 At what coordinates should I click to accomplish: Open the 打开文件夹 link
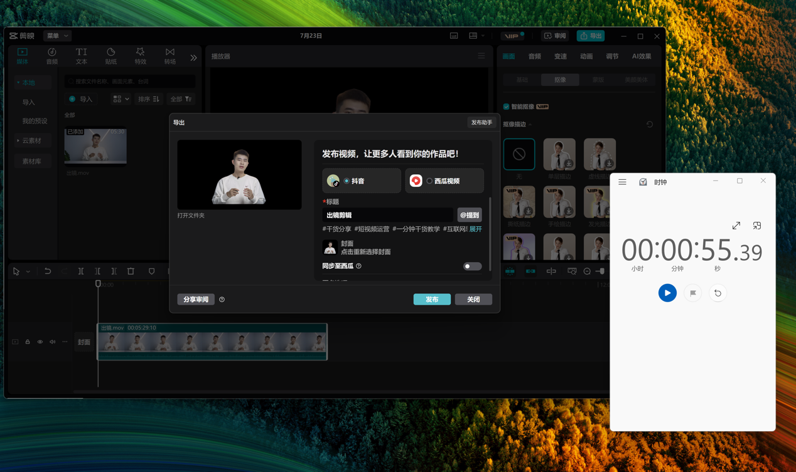click(191, 216)
